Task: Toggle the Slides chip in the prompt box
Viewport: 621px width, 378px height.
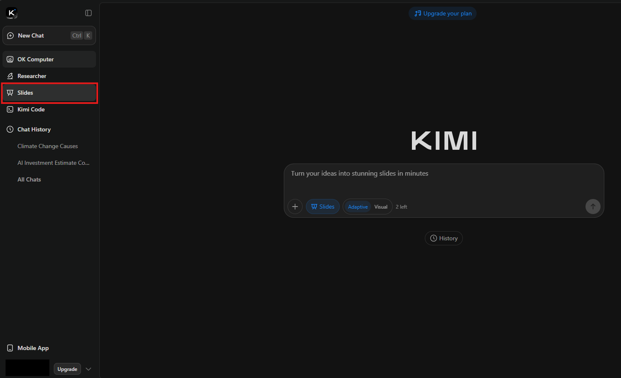Action: pos(323,207)
